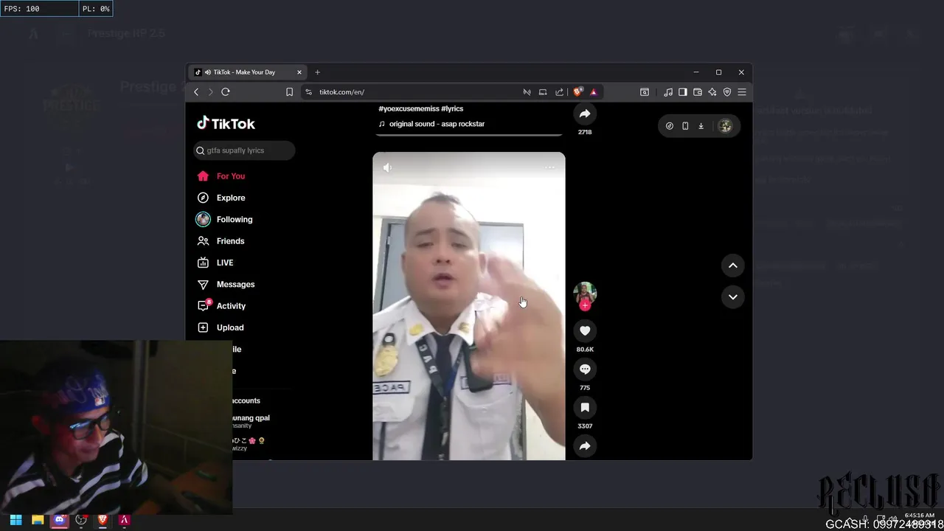The height and width of the screenshot is (531, 944).
Task: Bookmark the video to favorites
Action: point(585,408)
